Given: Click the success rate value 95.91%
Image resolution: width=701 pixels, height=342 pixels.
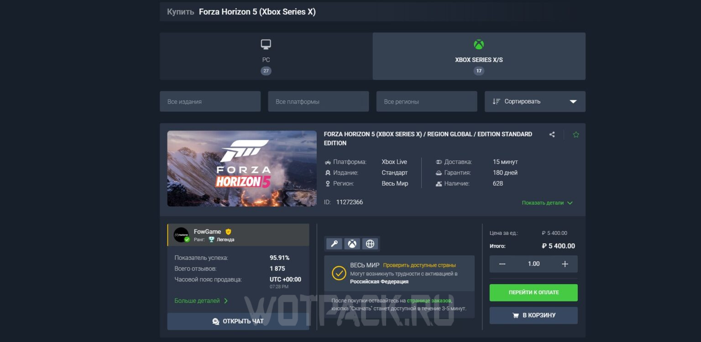Looking at the screenshot, I should coord(279,258).
